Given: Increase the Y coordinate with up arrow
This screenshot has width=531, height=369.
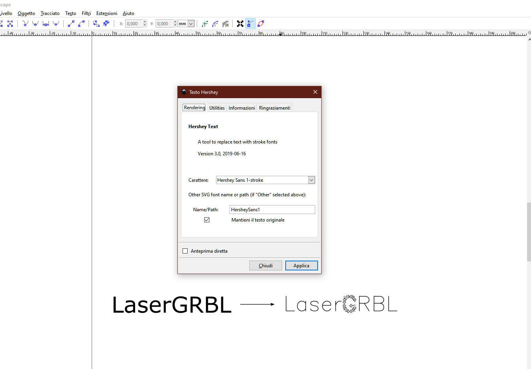Looking at the screenshot, I should 175,22.
